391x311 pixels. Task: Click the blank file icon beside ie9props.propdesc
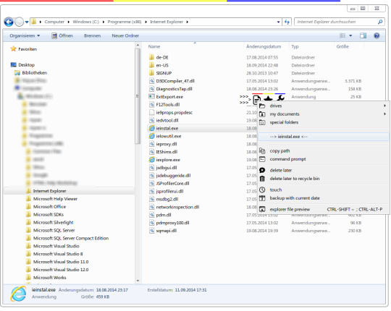pos(151,112)
